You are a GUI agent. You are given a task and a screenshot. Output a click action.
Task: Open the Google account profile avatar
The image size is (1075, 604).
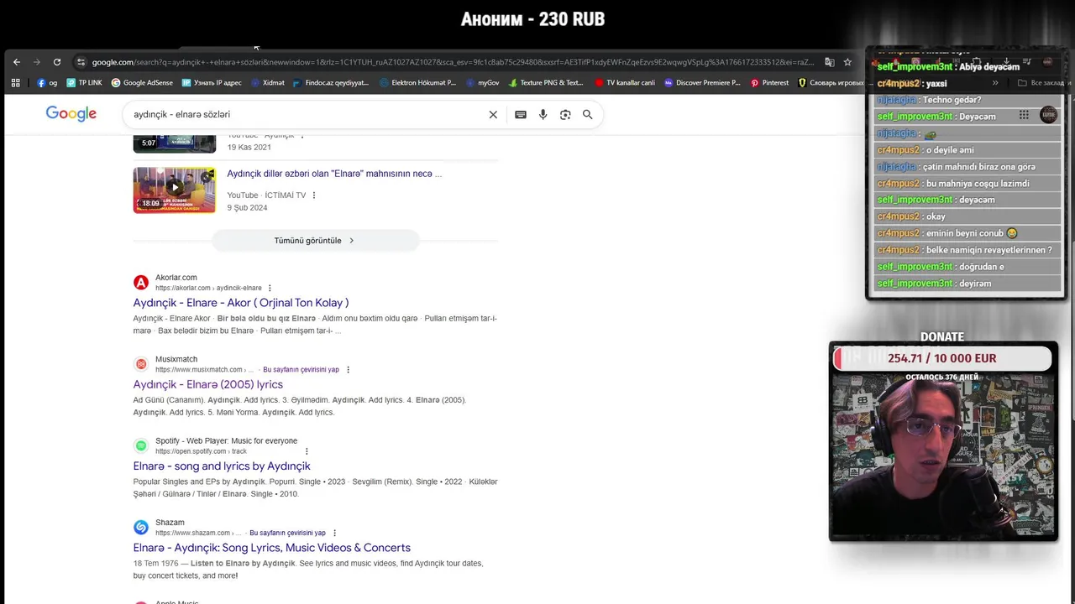1048,115
